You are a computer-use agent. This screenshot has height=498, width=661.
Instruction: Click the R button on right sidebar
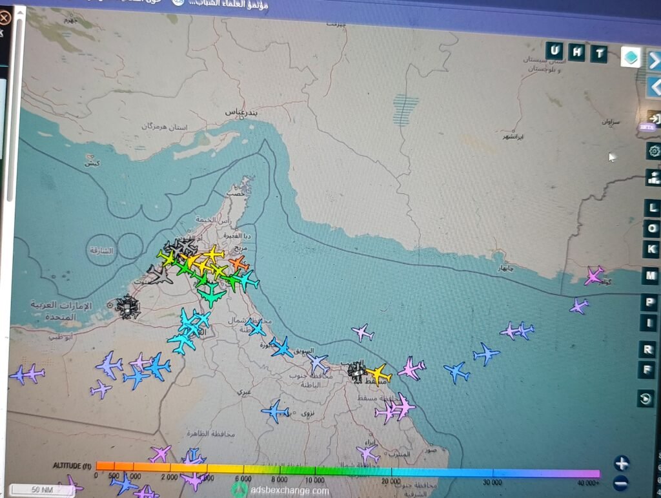click(x=647, y=349)
